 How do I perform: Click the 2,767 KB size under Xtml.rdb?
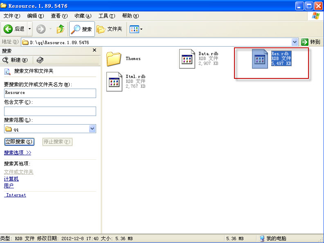pyautogui.click(x=135, y=86)
